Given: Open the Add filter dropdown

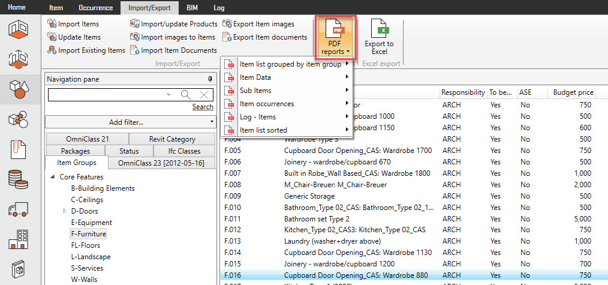Looking at the screenshot, I should (130, 122).
